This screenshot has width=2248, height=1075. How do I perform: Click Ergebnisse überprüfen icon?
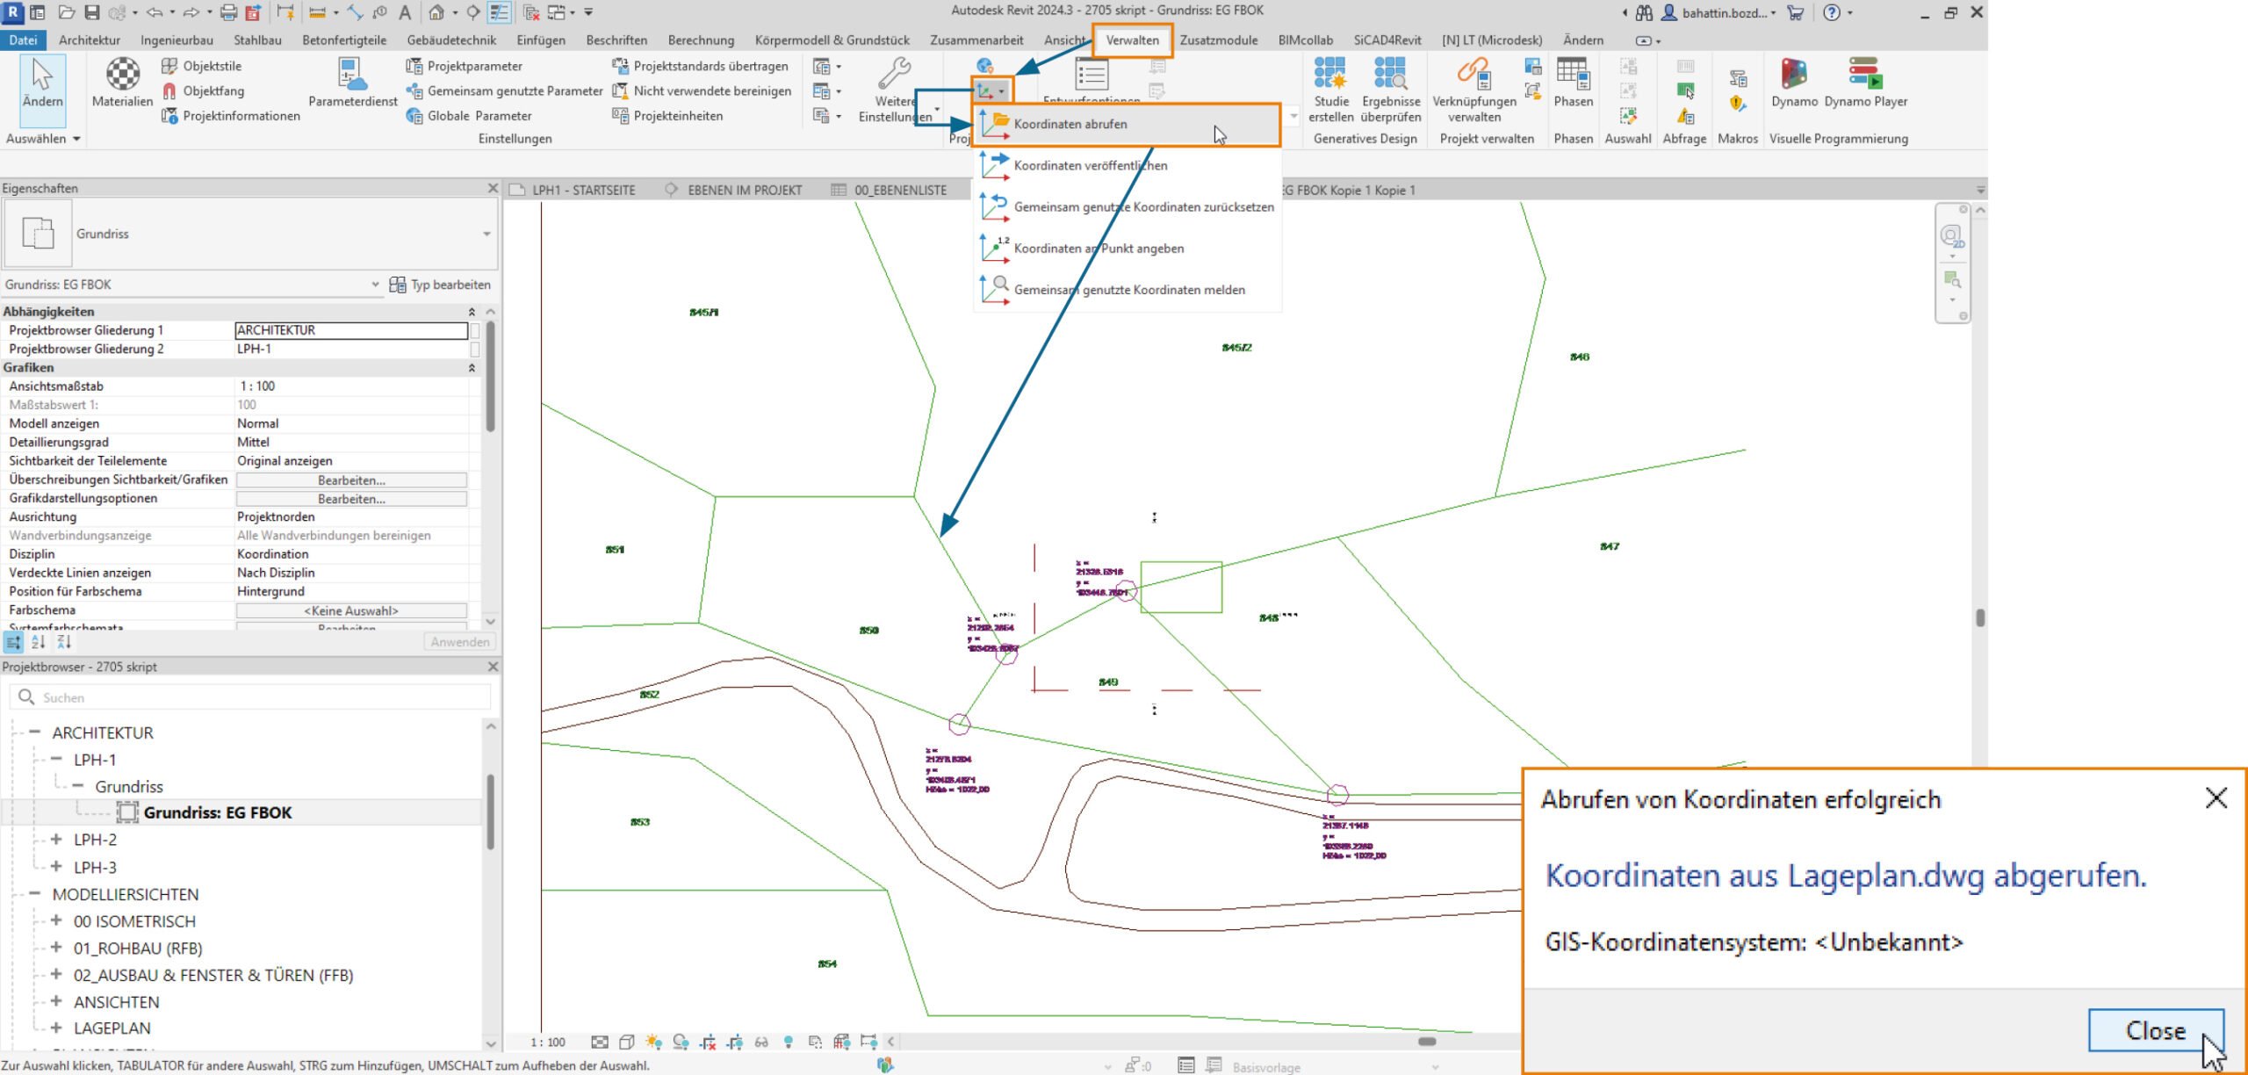click(1390, 89)
